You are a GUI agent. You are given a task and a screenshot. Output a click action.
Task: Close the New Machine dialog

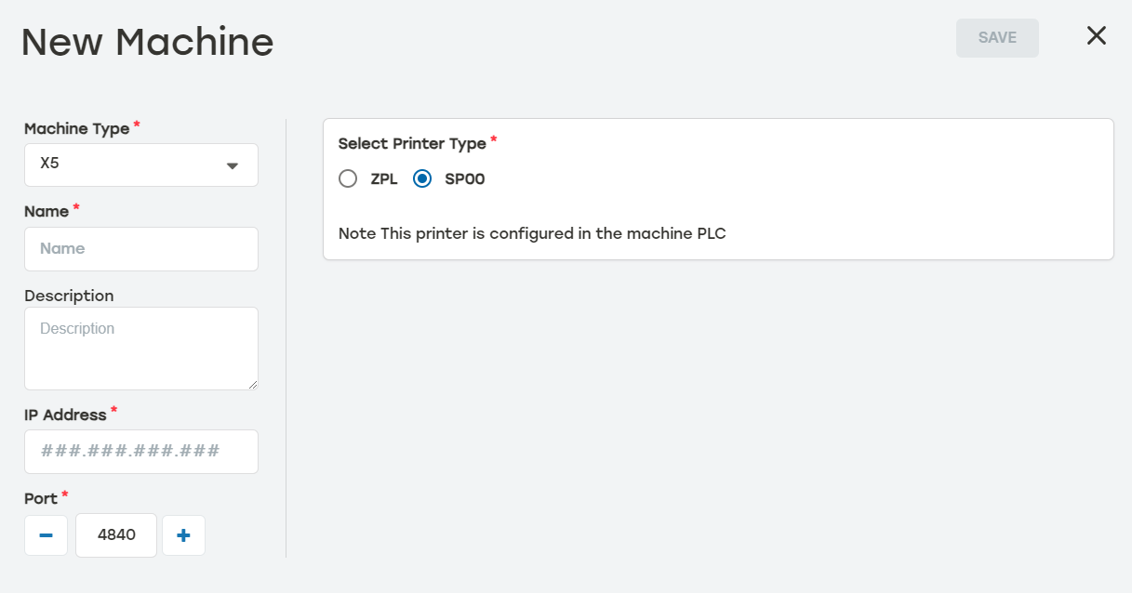(1097, 36)
